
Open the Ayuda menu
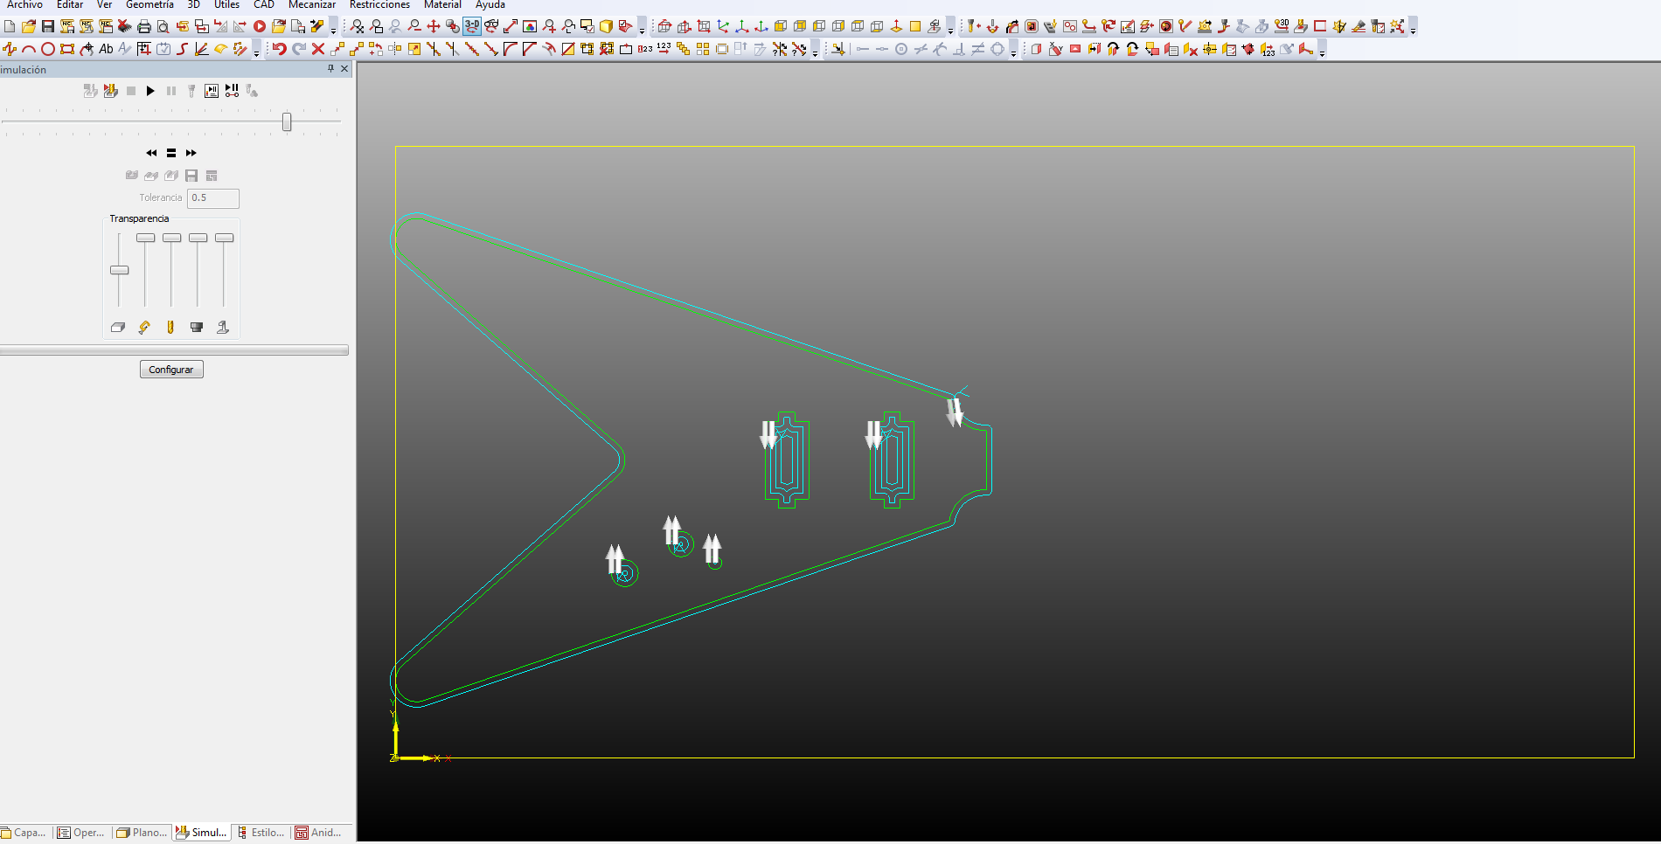pyautogui.click(x=490, y=5)
